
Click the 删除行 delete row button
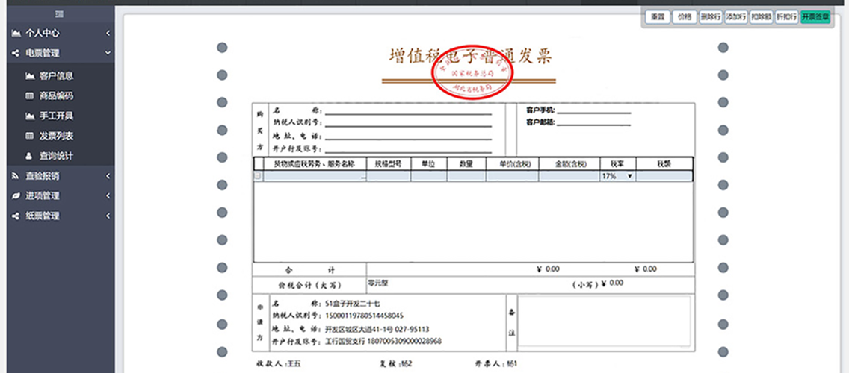tap(710, 16)
